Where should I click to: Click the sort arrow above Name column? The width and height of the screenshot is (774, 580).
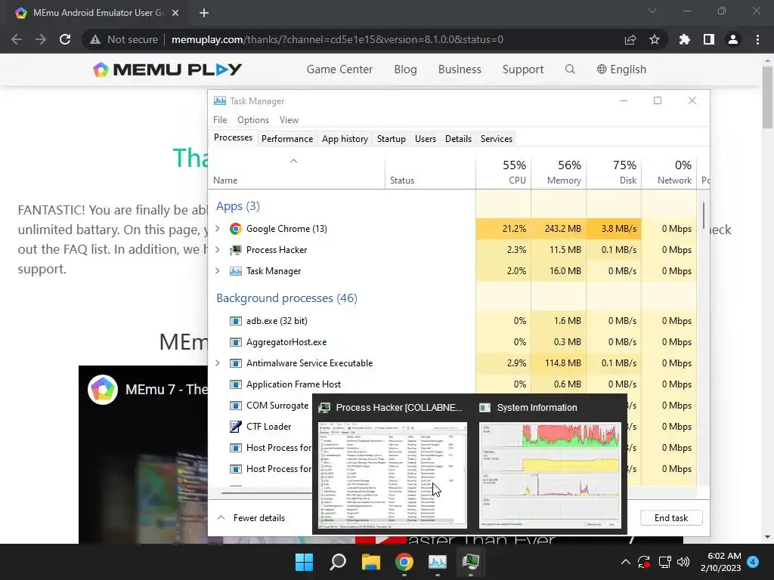click(294, 161)
